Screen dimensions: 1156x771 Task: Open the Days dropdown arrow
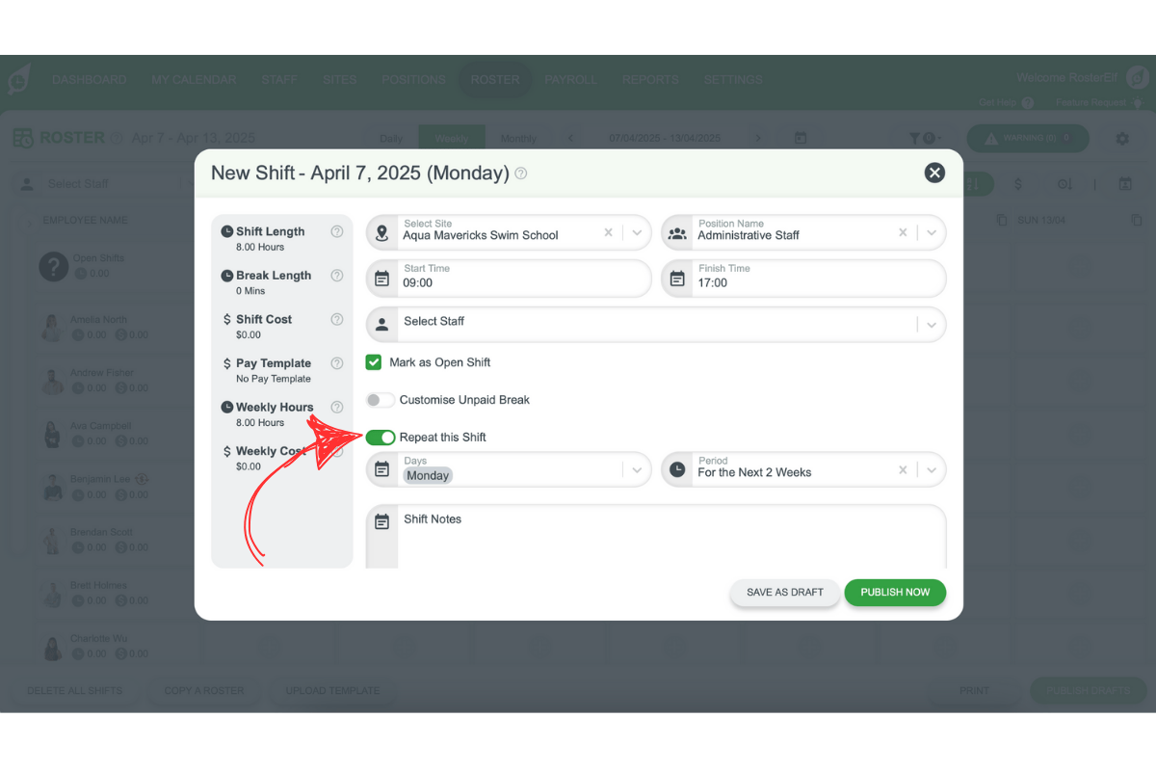click(636, 470)
